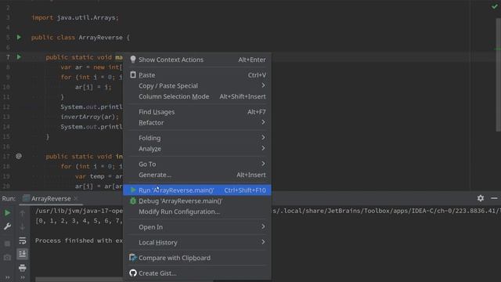This screenshot has height=282, width=501.
Task: Expand the Local History submenu
Action: pyautogui.click(x=197, y=242)
